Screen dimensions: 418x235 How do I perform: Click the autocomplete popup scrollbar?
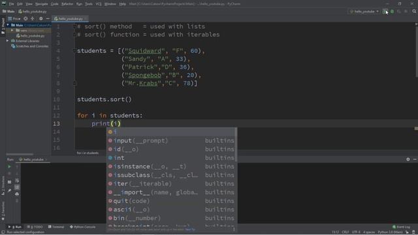236,144
